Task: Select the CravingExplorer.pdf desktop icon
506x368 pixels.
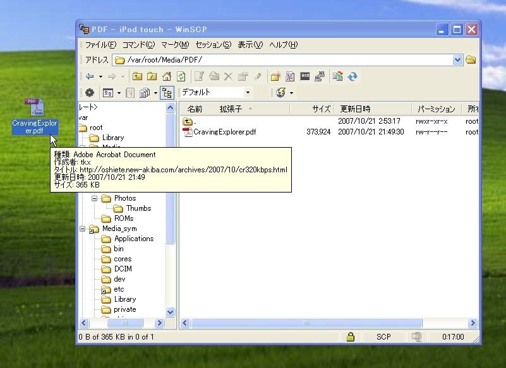Action: (35, 116)
